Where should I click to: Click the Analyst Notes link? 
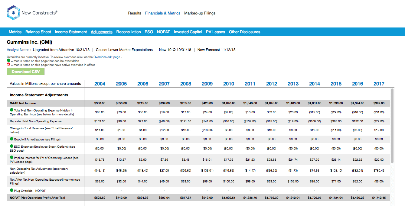(19, 50)
